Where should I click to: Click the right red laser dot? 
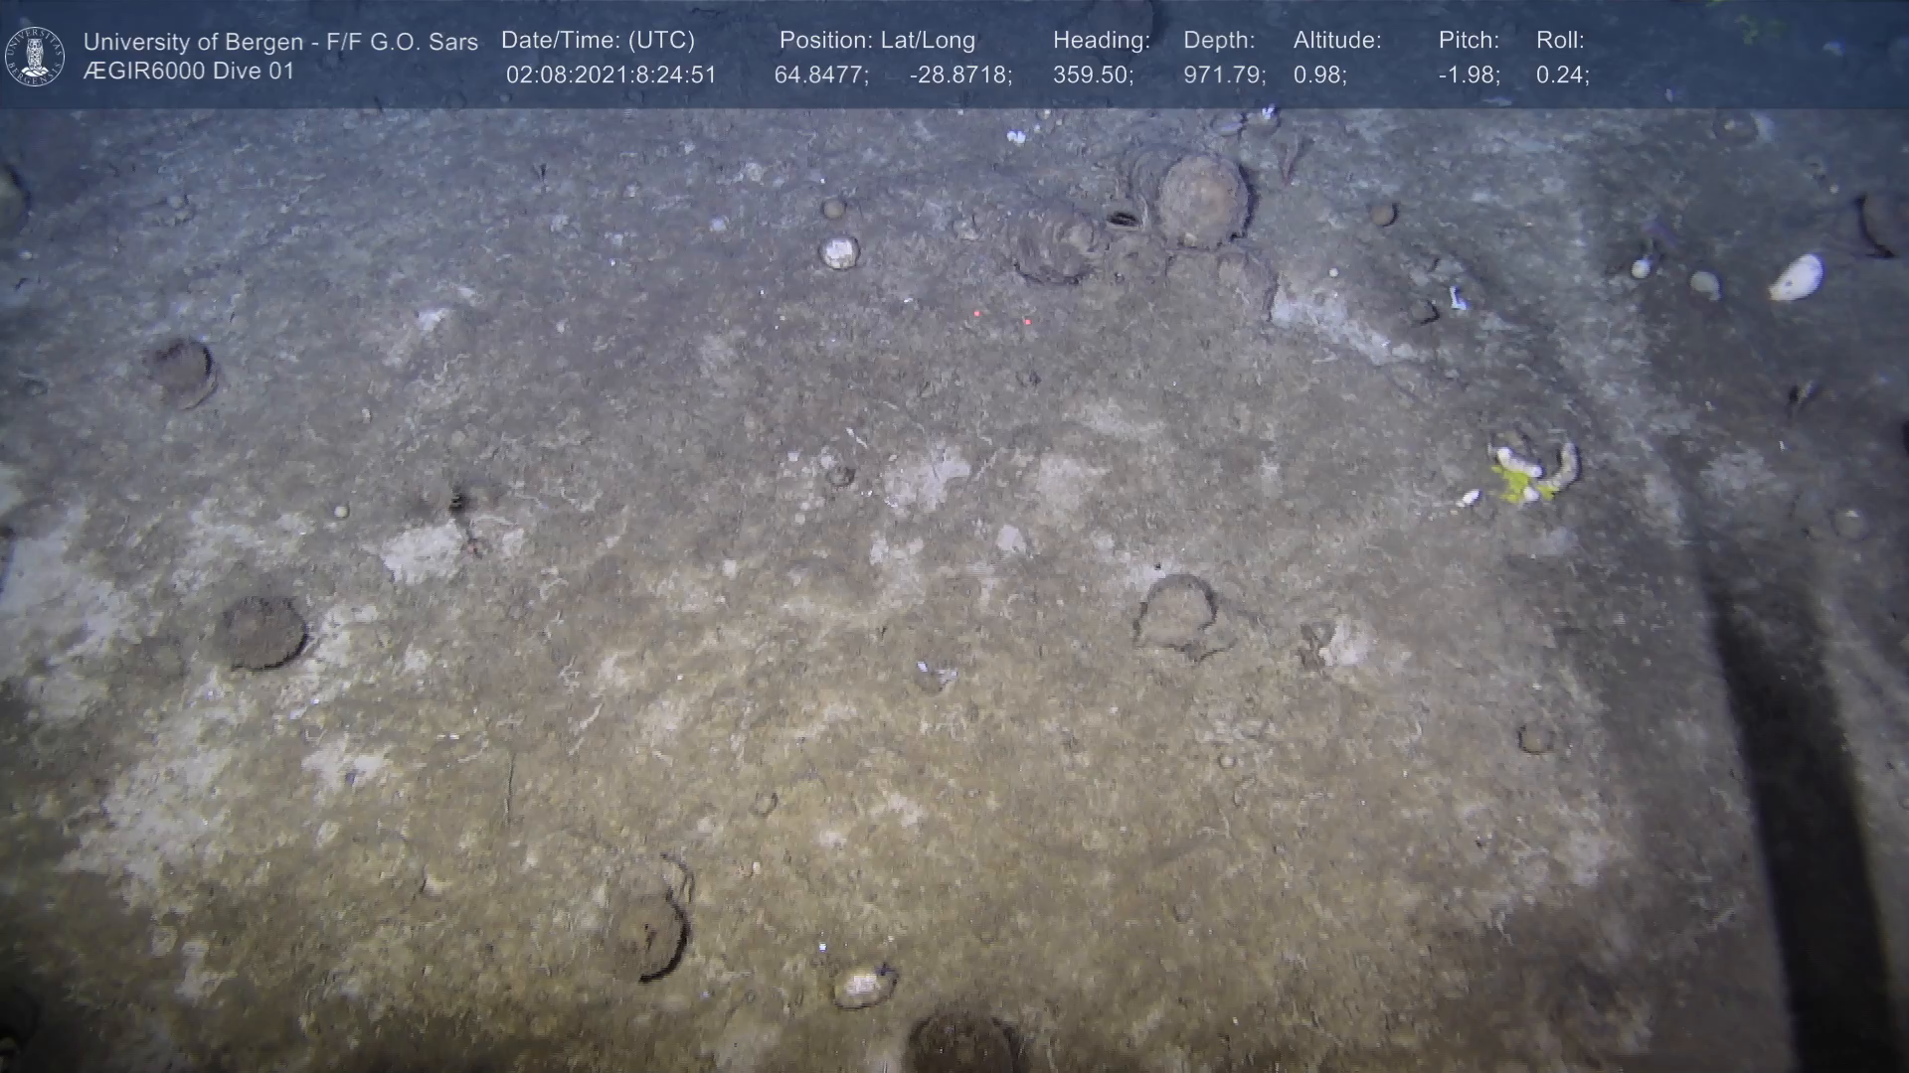click(x=1026, y=321)
